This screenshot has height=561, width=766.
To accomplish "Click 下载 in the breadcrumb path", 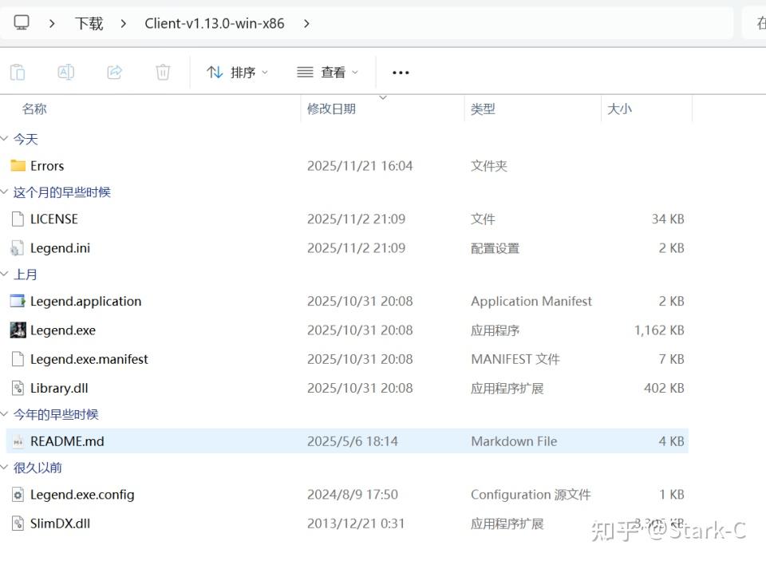I will 89,23.
